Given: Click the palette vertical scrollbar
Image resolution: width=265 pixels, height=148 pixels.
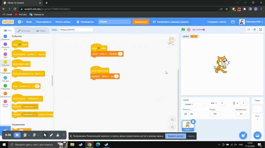Looking at the screenshot, I should pos(52,81).
